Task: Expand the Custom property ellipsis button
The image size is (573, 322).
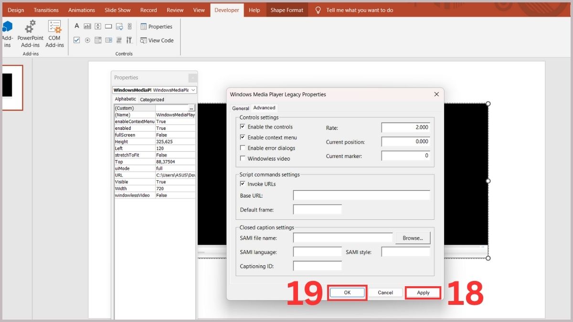Action: click(191, 108)
